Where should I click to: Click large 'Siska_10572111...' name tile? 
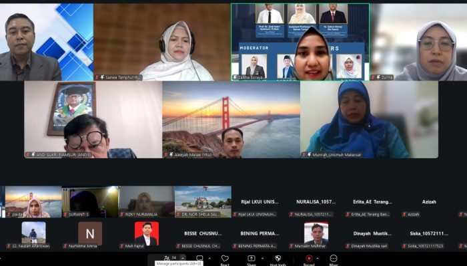click(x=429, y=233)
